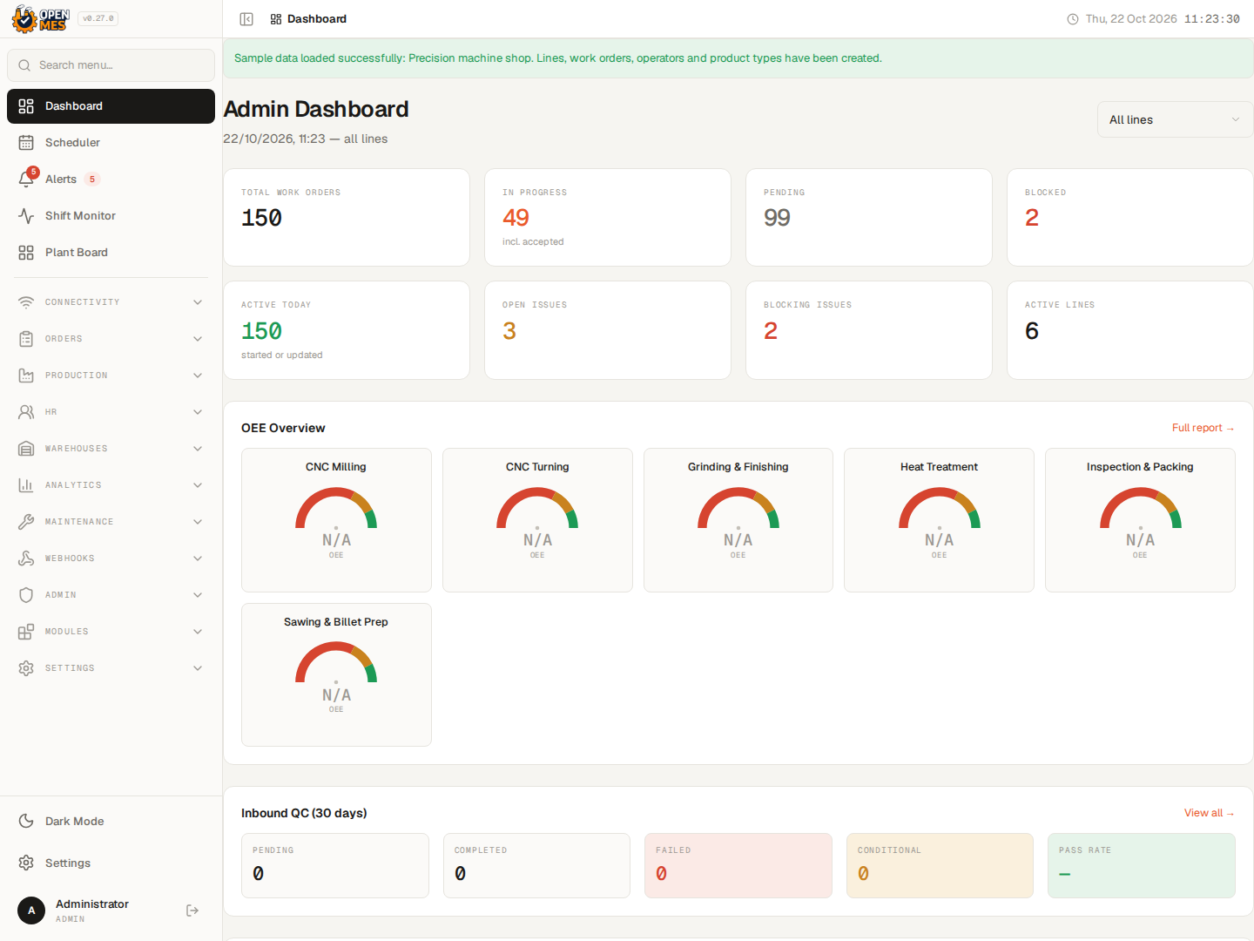Open the OEE Full report link
The image size is (1254, 941).
(1203, 428)
